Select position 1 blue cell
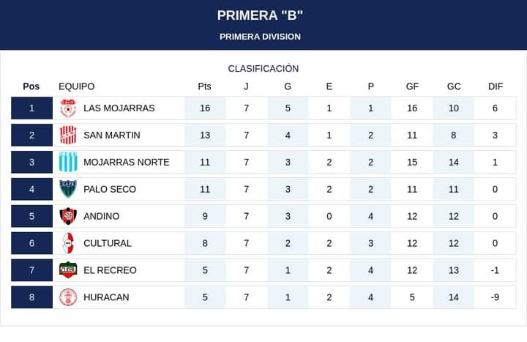The height and width of the screenshot is (342, 527). coord(31,108)
